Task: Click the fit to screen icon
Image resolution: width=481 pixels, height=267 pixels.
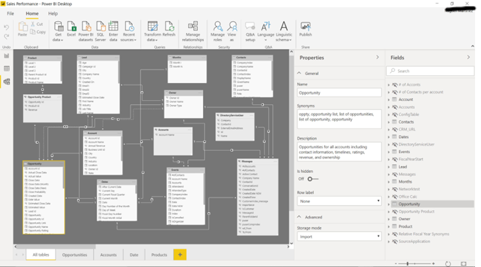Action: coord(463,264)
